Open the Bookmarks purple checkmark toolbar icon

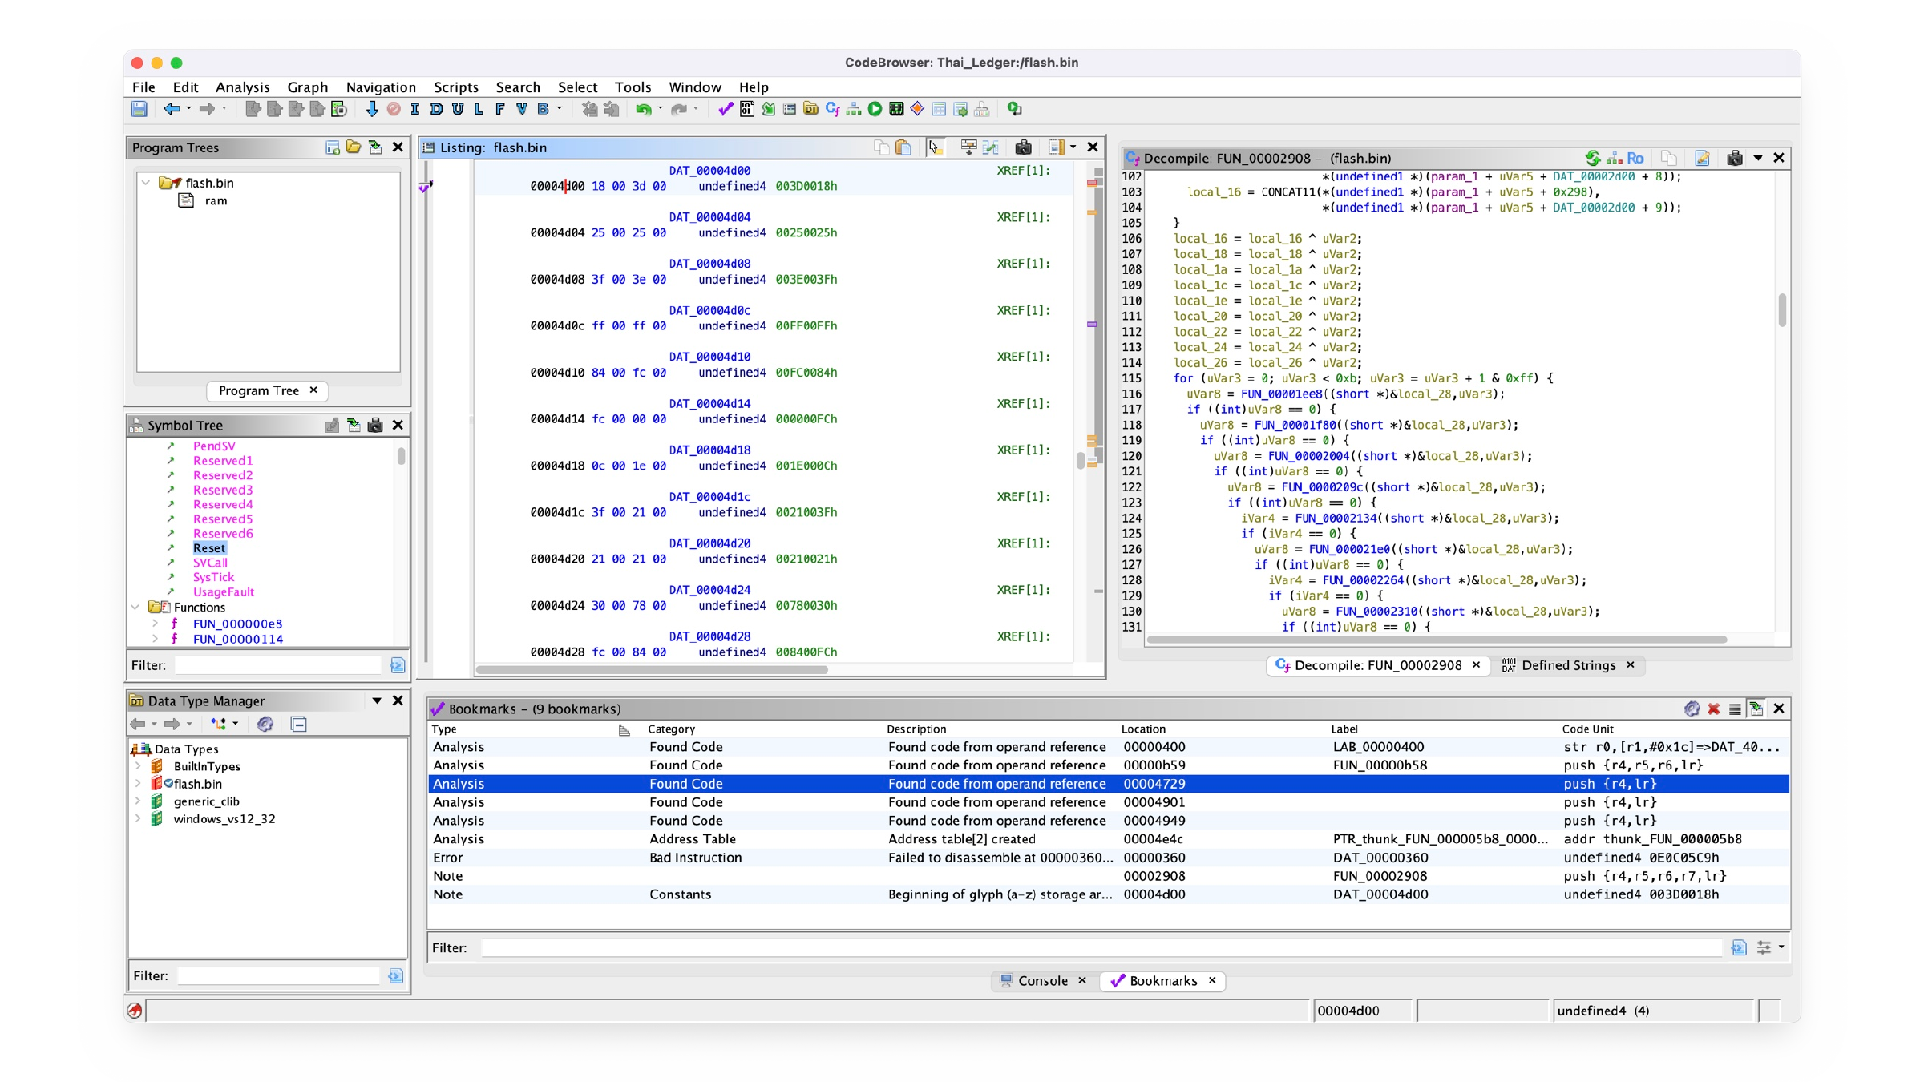tap(725, 109)
